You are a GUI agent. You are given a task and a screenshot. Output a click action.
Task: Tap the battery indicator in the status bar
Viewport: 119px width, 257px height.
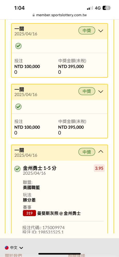coord(107,8)
